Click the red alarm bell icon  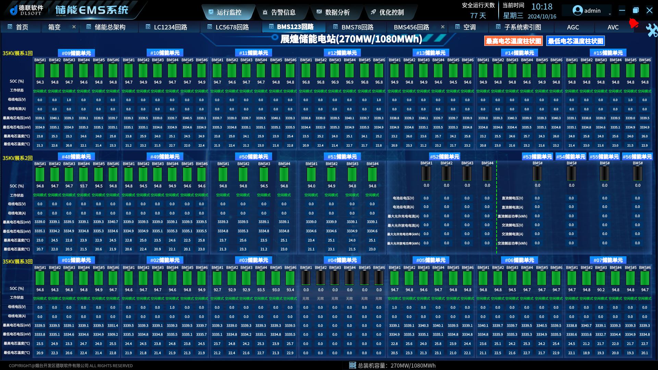pos(633,24)
